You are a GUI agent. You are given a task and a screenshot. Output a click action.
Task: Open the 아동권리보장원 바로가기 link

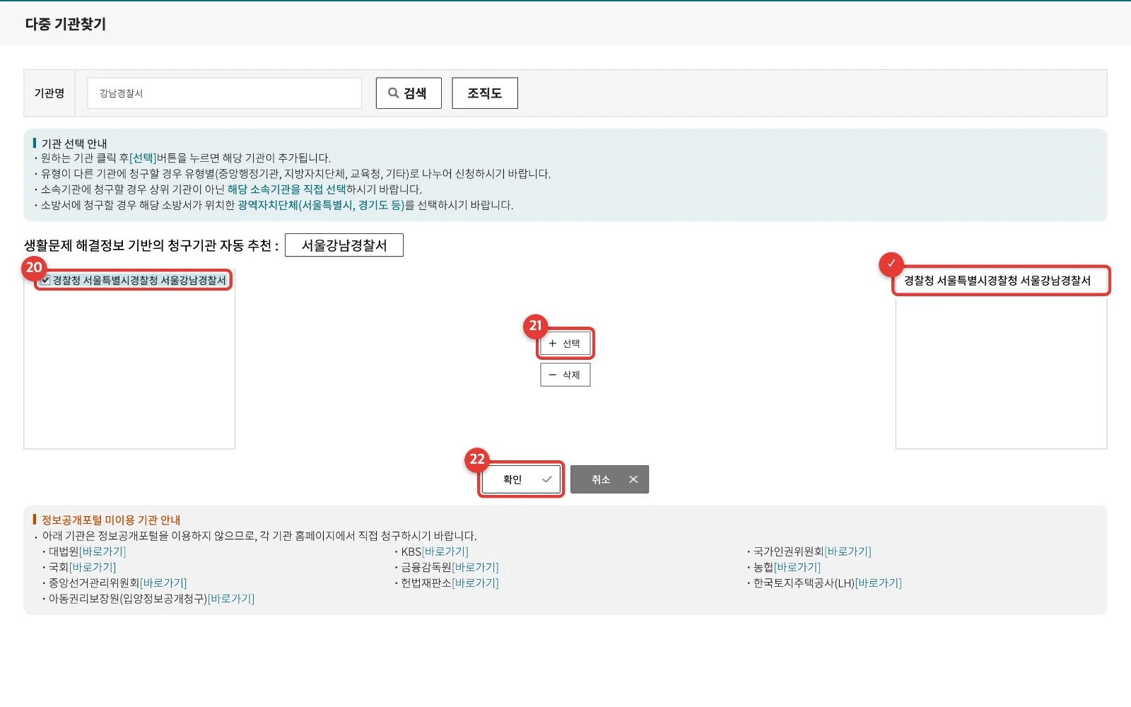coord(231,599)
